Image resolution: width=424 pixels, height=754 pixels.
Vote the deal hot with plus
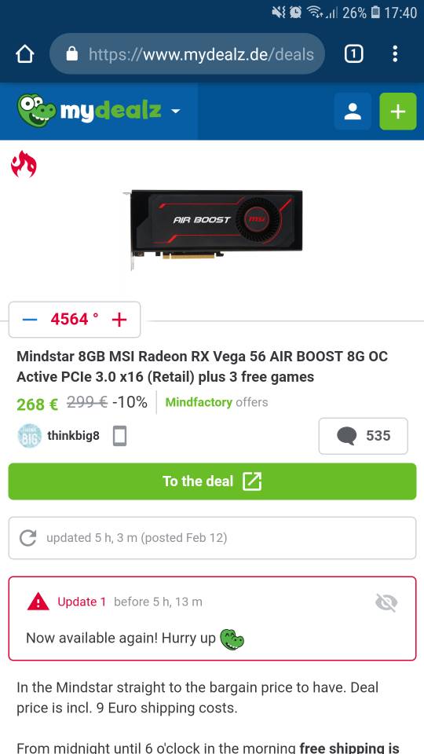pos(119,320)
